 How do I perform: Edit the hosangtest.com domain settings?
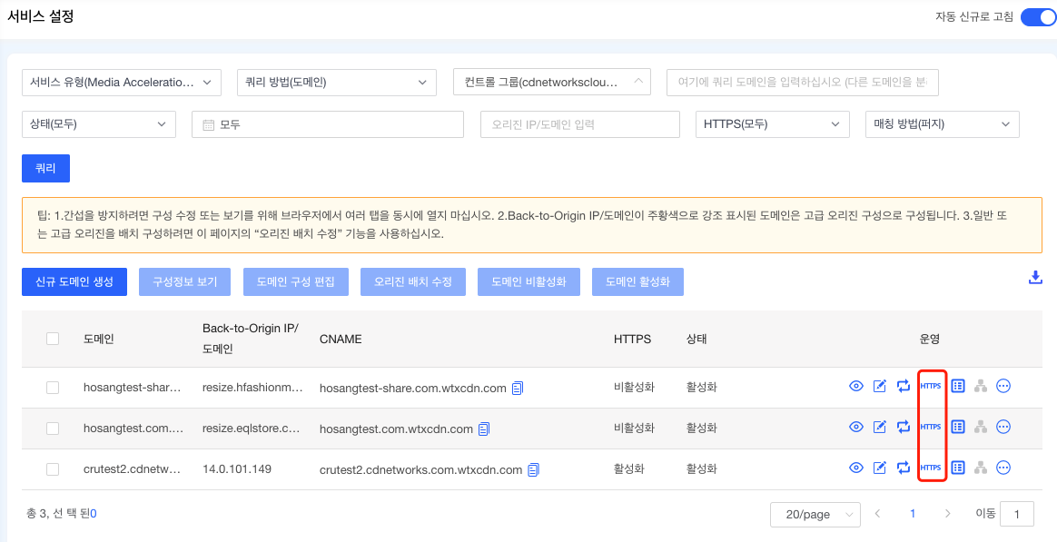coord(879,427)
